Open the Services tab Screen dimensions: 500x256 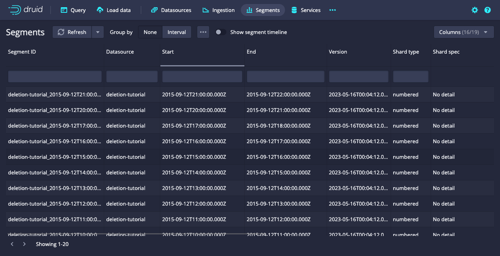306,10
